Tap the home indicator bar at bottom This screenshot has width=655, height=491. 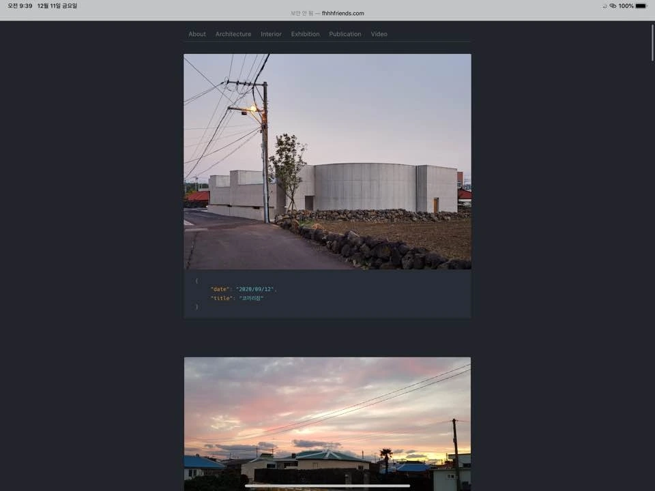[327, 486]
